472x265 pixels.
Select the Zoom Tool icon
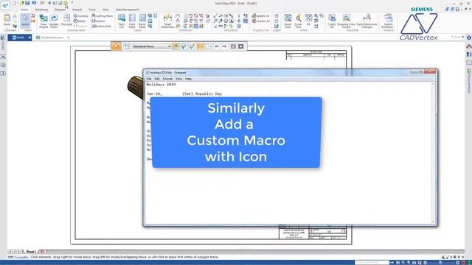[x=298, y=21]
